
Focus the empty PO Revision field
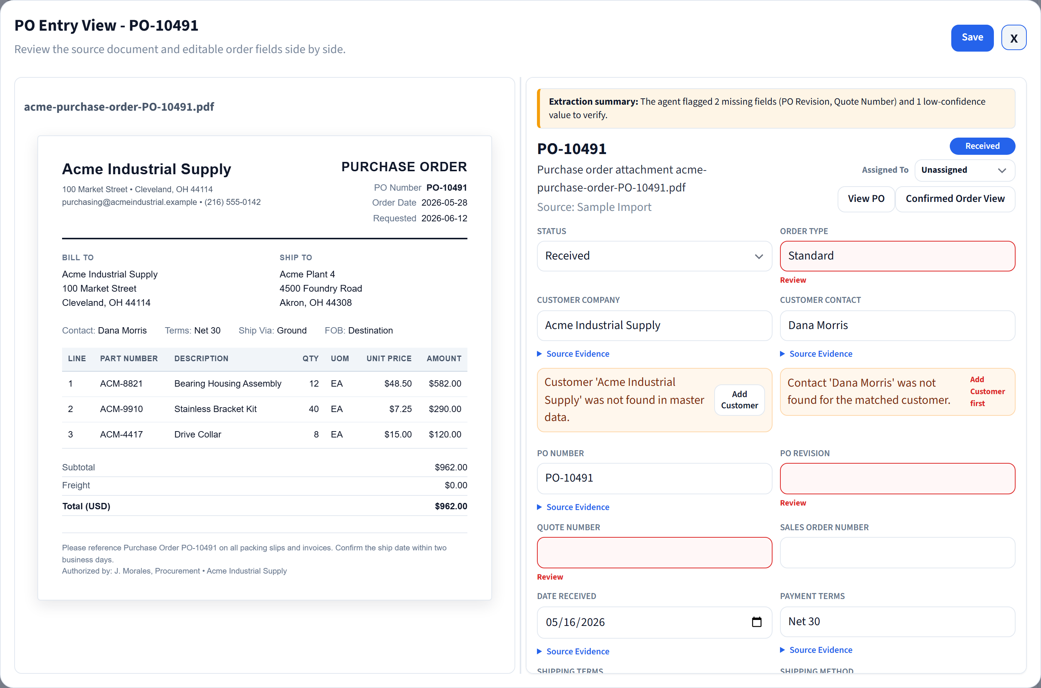click(897, 478)
